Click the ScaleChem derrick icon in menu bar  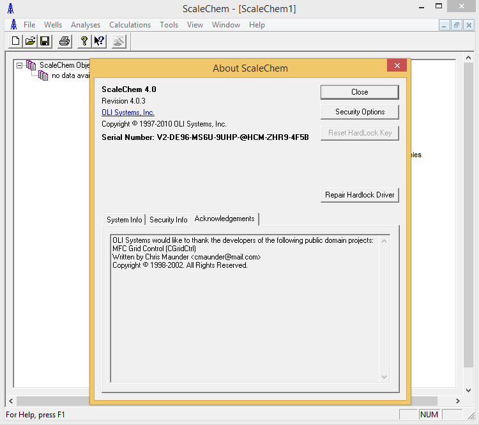[x=13, y=25]
